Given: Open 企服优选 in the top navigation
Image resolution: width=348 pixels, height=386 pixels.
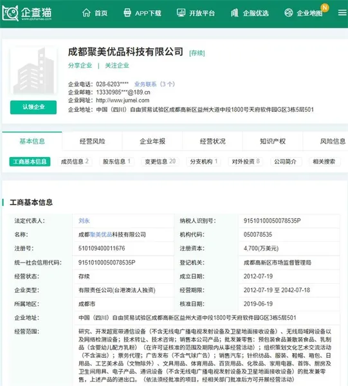Looking at the screenshot, I should point(256,13).
